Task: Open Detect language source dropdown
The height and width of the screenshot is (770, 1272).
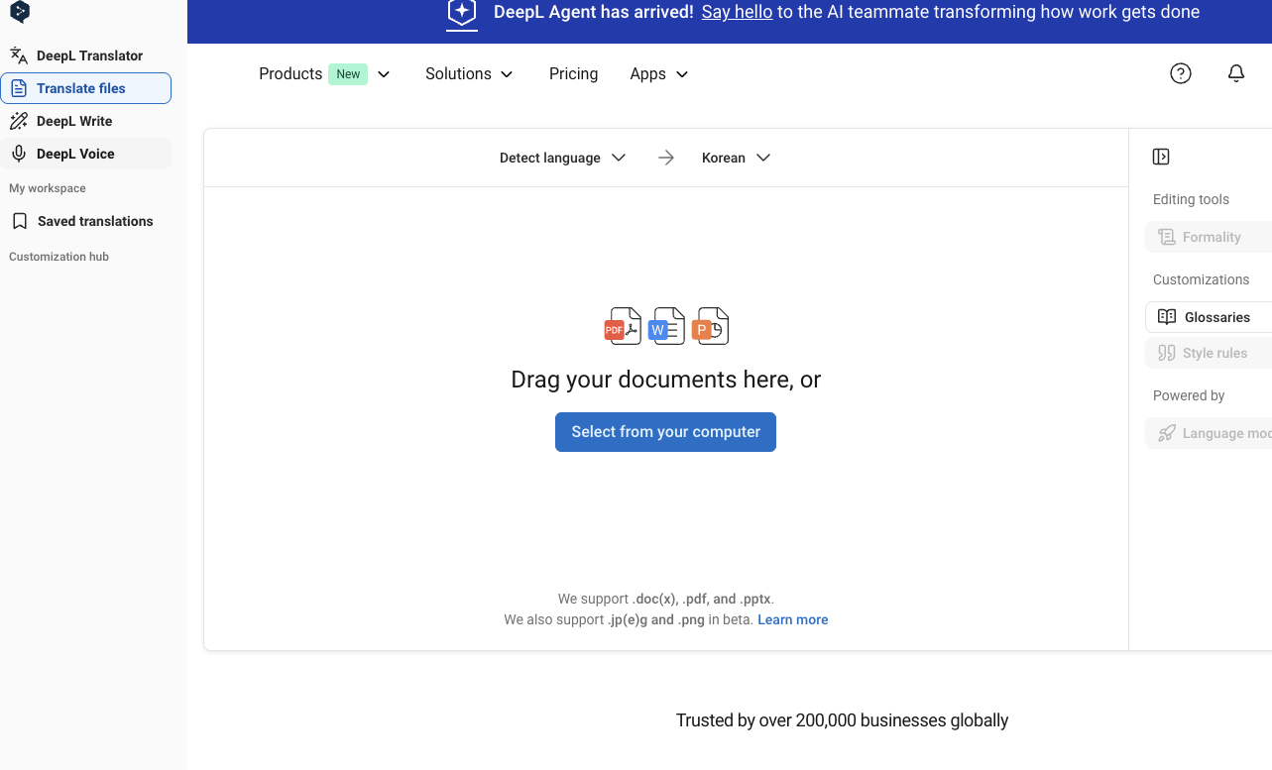Action: pyautogui.click(x=562, y=158)
